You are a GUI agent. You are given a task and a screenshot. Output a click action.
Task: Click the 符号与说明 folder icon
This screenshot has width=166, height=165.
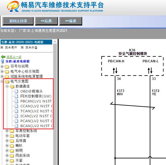tap(7, 67)
